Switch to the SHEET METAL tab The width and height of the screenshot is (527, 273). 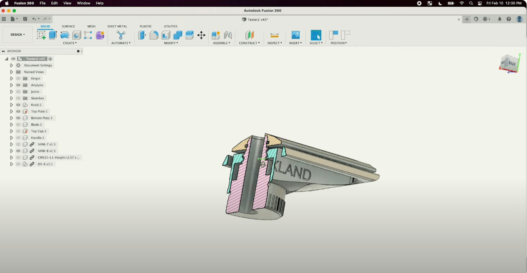tap(117, 27)
